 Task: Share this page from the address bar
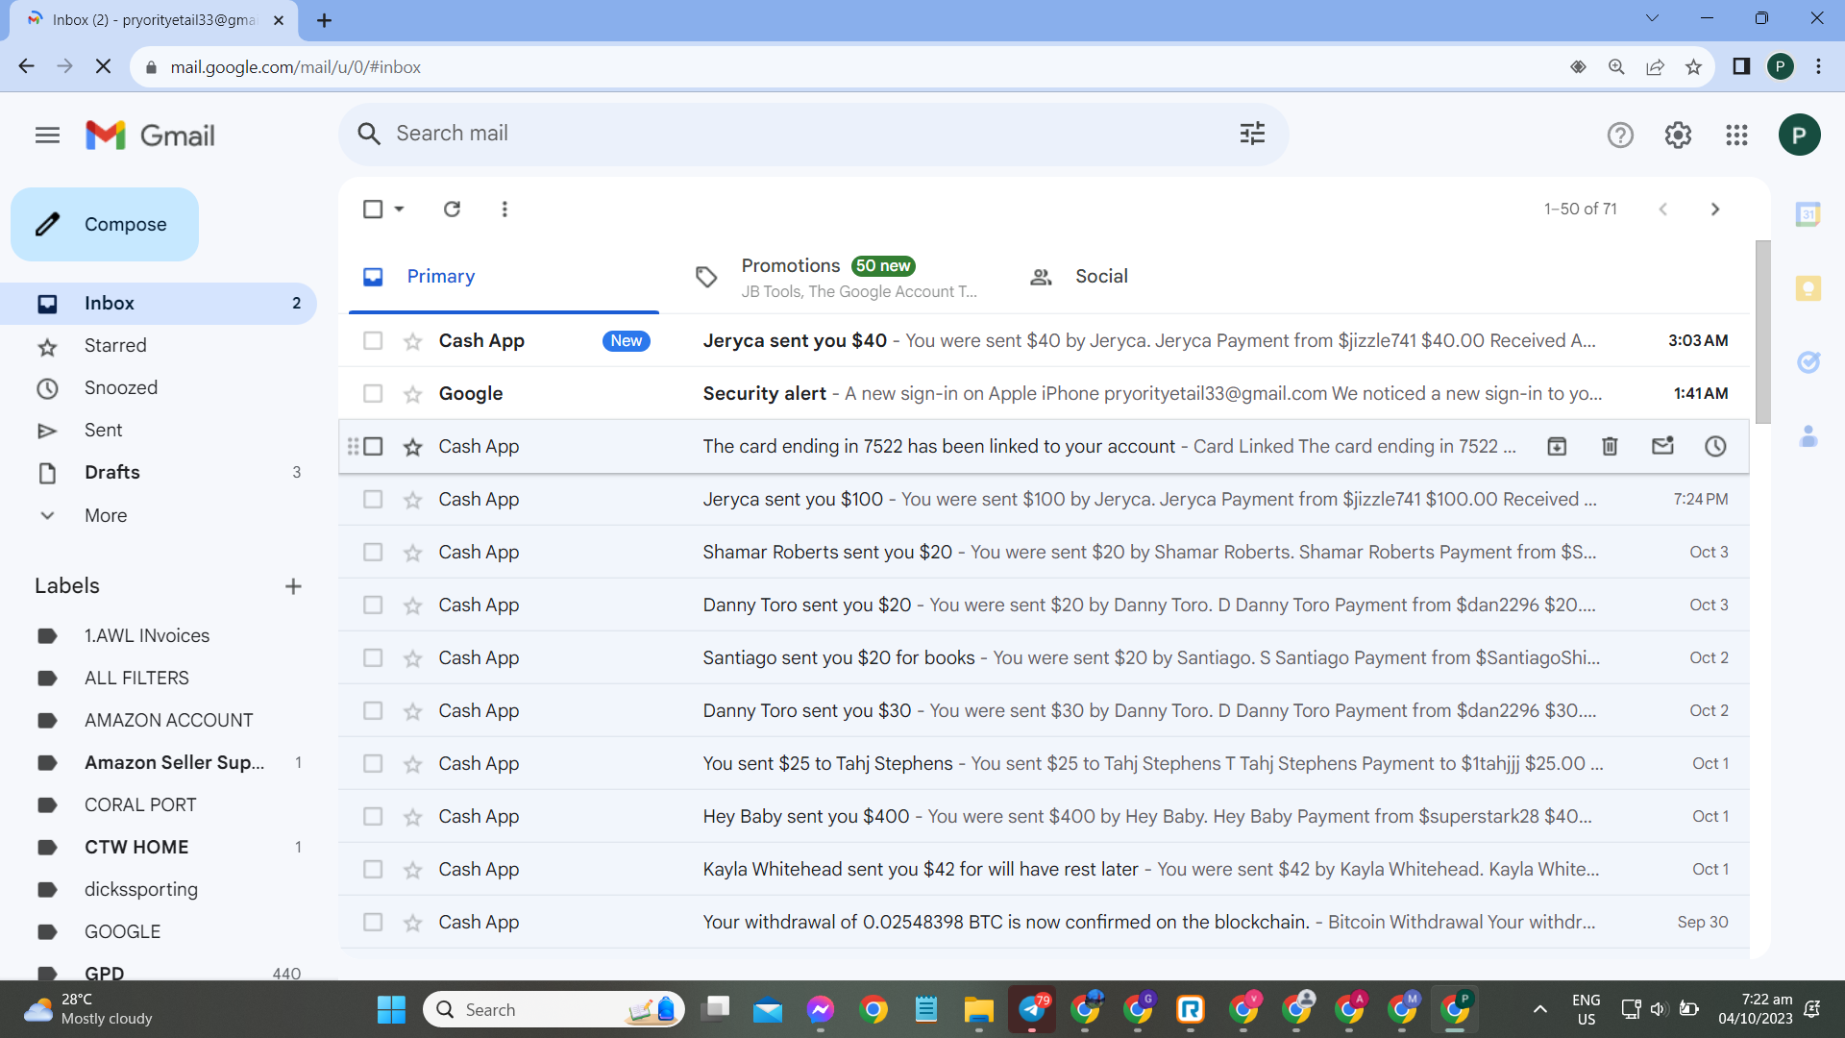pyautogui.click(x=1655, y=67)
